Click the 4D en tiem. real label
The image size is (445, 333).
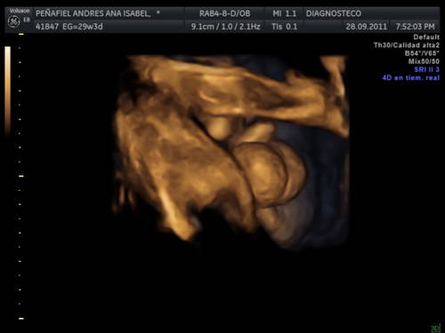(411, 78)
